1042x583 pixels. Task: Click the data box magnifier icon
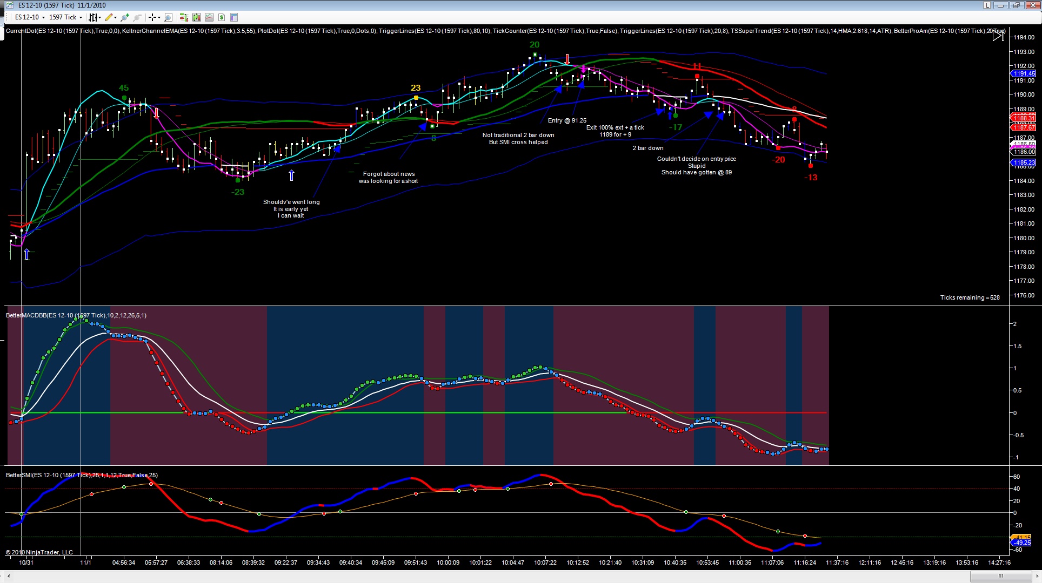168,17
